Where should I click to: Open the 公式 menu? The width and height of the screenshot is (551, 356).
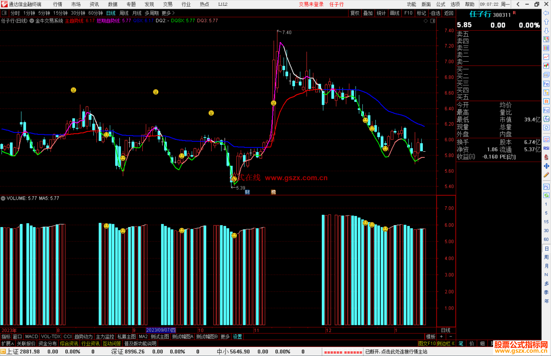click(x=440, y=4)
